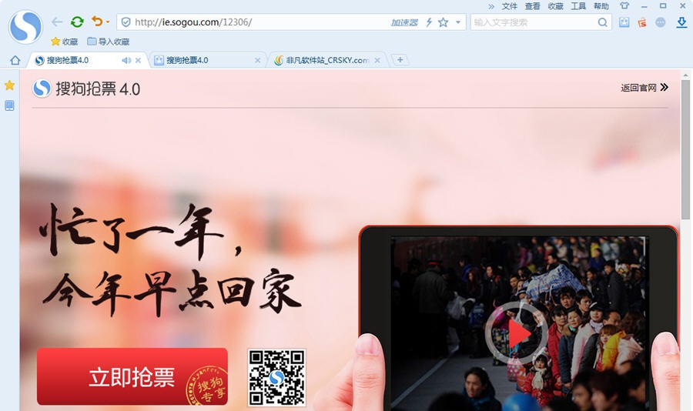
Task: Click the security shield icon in address bar
Action: pyautogui.click(x=126, y=22)
